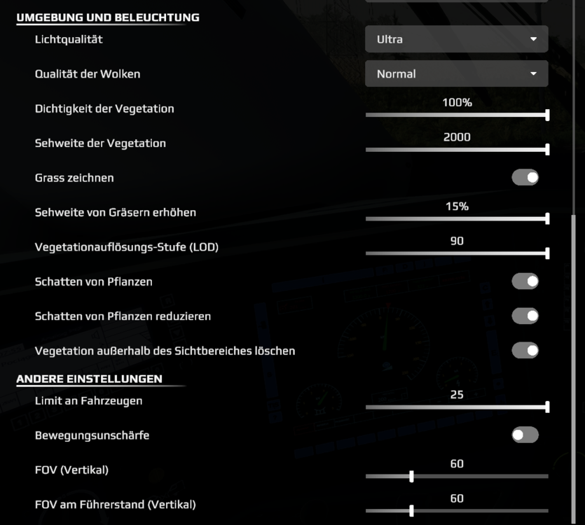Image resolution: width=585 pixels, height=525 pixels.
Task: Click Limit an Fahrzeugen slider track
Action: pos(456,407)
